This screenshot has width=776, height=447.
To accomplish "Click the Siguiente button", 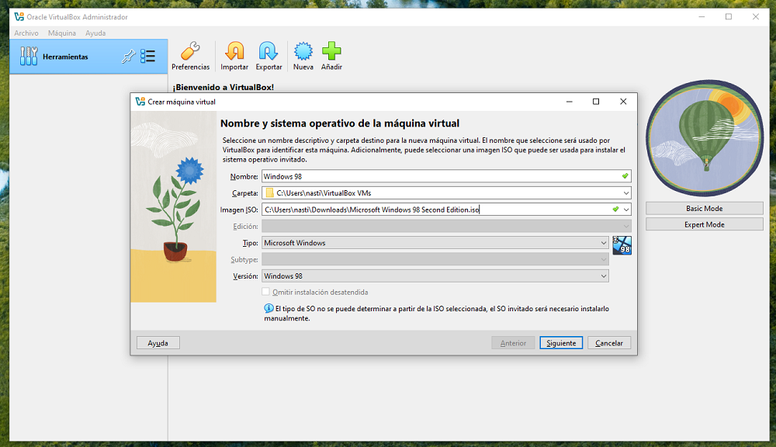I will click(560, 342).
